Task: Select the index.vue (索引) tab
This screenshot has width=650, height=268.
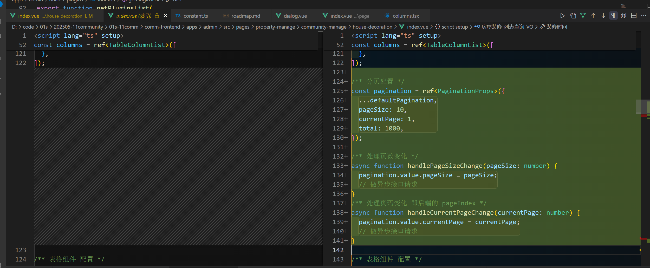Action: click(137, 16)
